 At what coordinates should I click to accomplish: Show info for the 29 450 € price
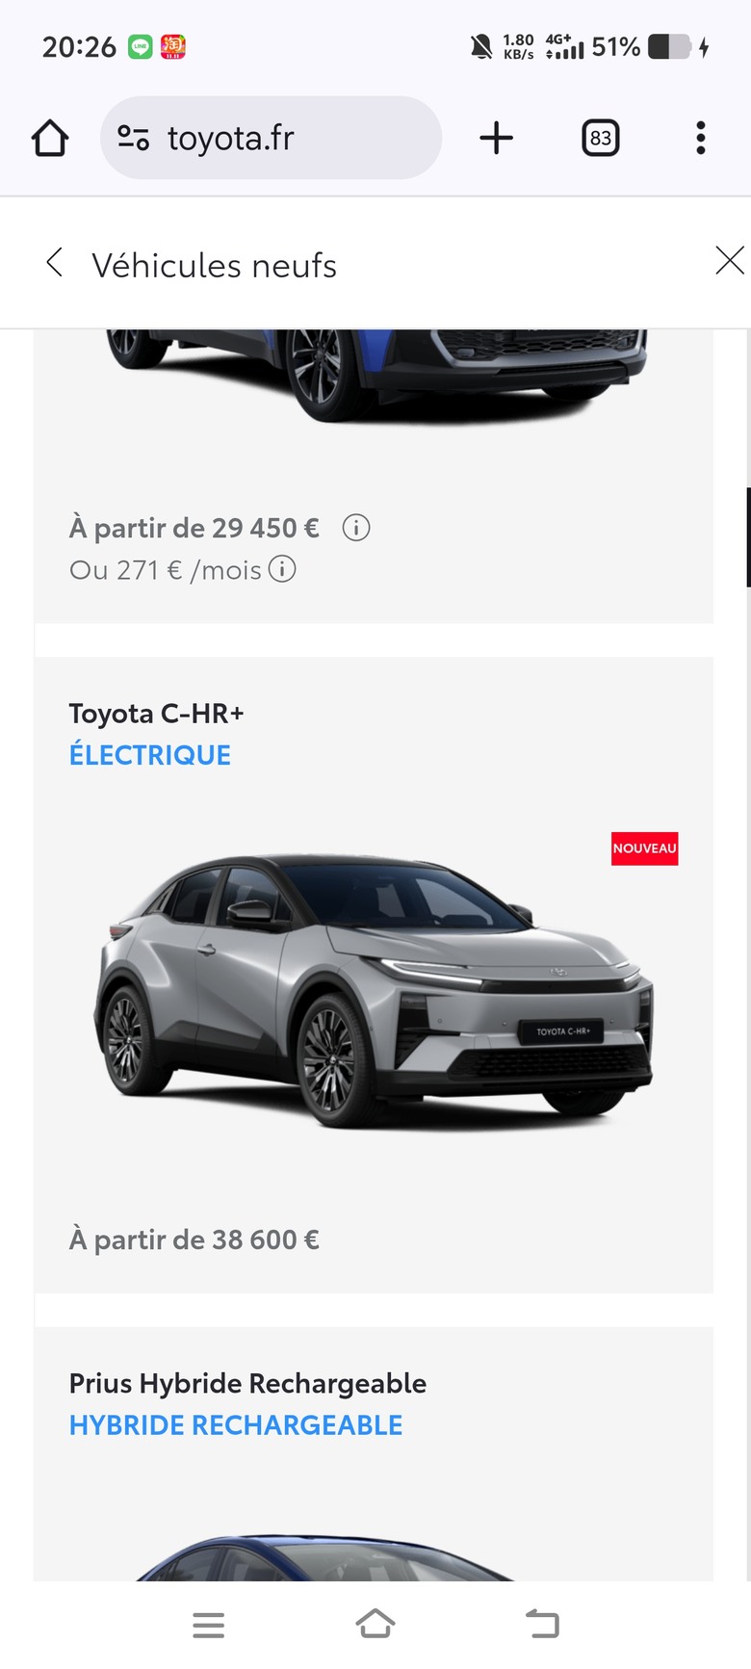point(356,528)
